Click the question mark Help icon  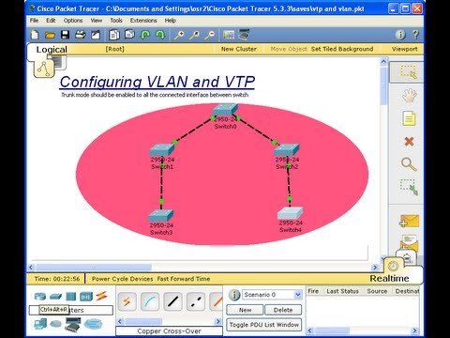click(415, 35)
